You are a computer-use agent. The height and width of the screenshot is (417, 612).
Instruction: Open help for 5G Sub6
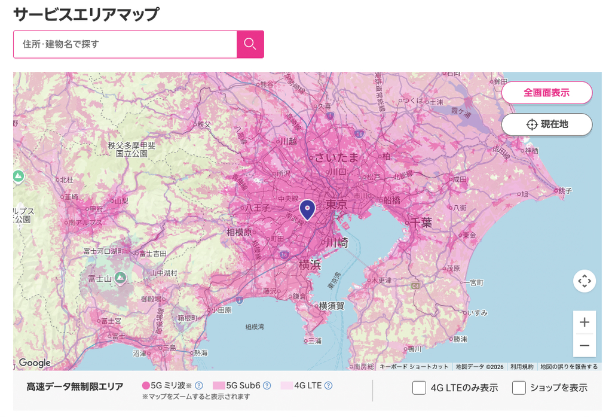[x=267, y=386]
